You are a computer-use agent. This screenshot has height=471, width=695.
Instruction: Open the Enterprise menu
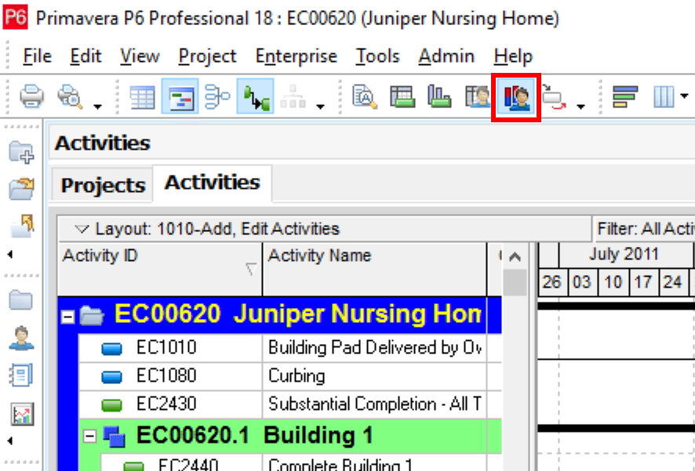[296, 56]
